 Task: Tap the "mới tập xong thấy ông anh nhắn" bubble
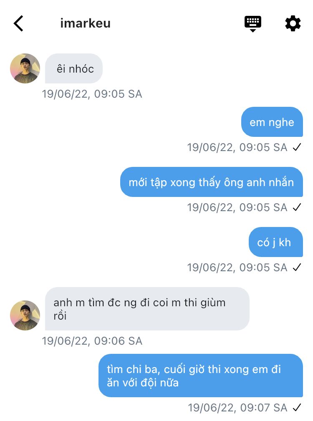211,182
